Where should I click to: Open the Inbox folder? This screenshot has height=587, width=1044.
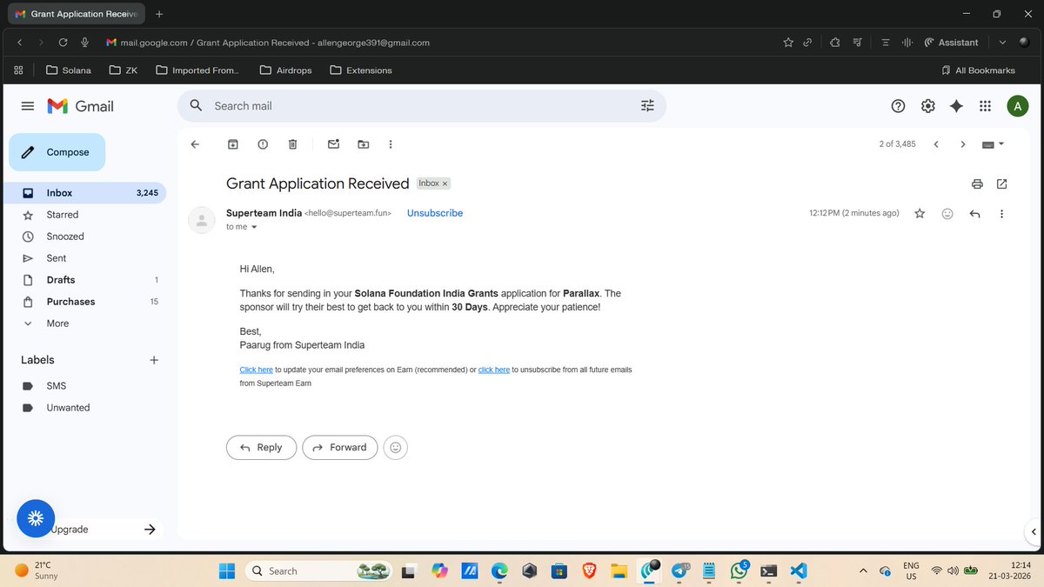tap(85, 193)
